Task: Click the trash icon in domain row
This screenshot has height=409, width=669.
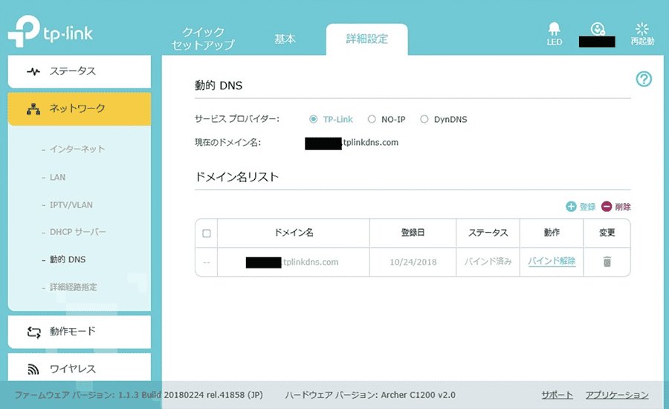Action: pyautogui.click(x=607, y=262)
